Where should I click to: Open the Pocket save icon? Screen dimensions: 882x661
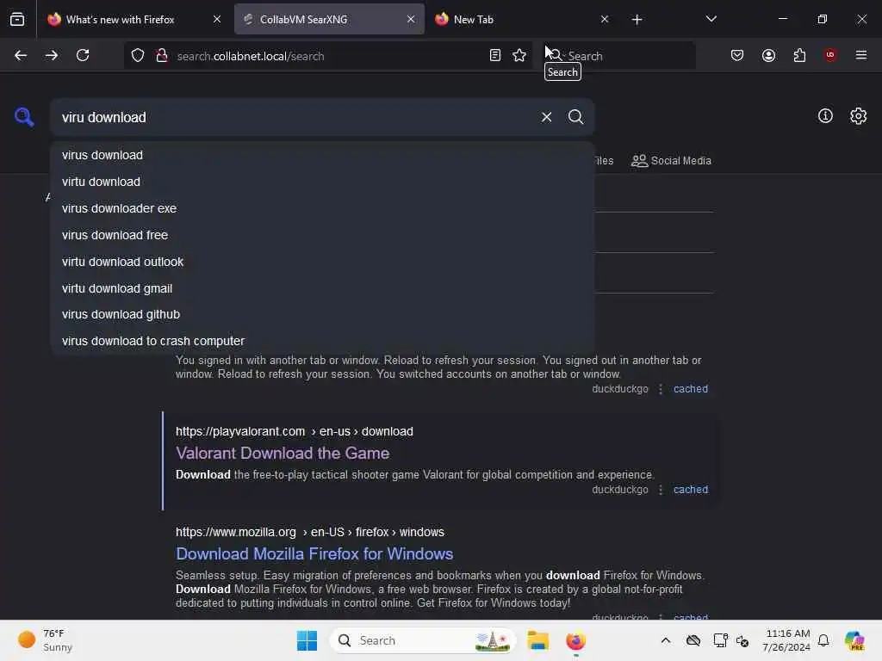click(x=737, y=55)
